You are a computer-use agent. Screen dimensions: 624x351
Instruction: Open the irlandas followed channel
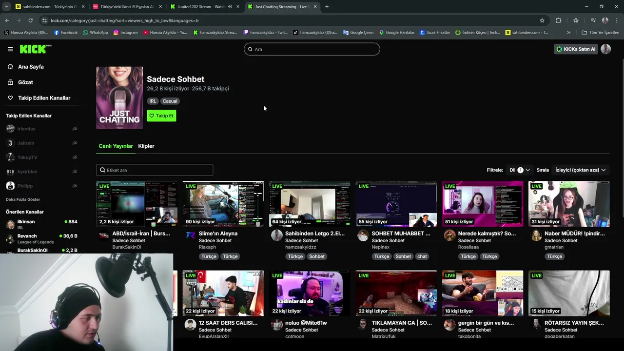click(x=26, y=129)
